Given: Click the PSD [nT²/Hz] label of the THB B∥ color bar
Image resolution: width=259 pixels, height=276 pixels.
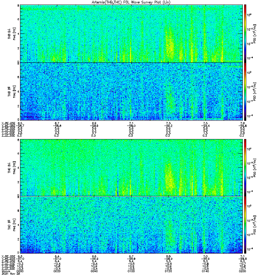Looking at the screenshot, I should coord(255,91).
